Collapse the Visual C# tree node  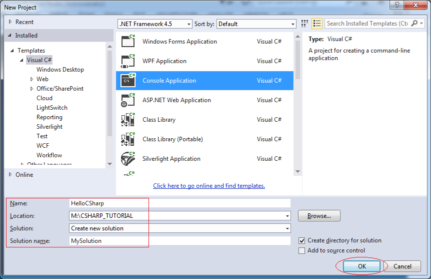(x=21, y=60)
